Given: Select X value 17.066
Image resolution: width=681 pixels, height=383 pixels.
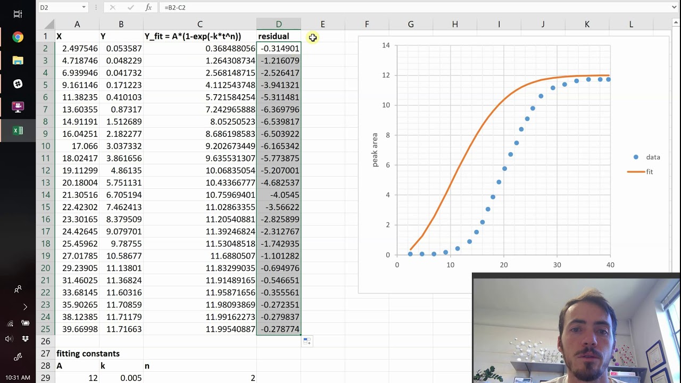Looking at the screenshot, I should (x=77, y=146).
